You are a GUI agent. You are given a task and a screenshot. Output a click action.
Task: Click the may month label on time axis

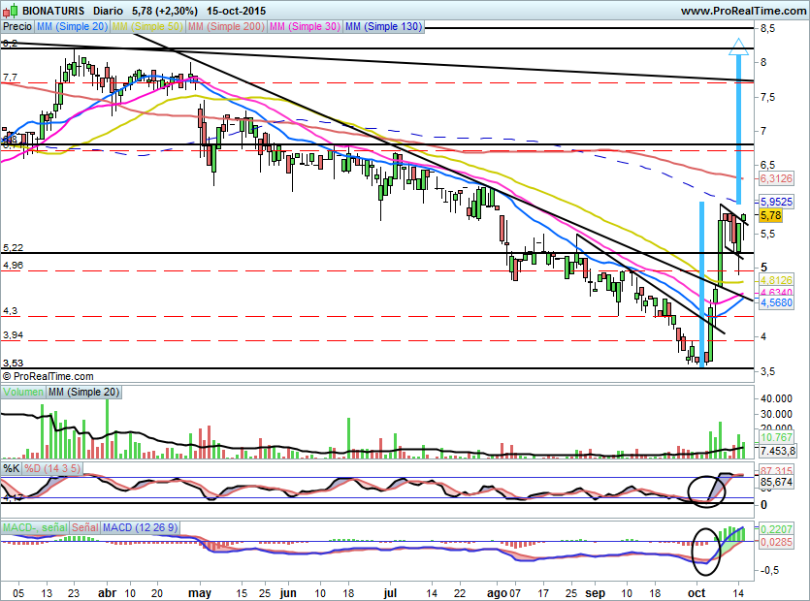tap(200, 593)
